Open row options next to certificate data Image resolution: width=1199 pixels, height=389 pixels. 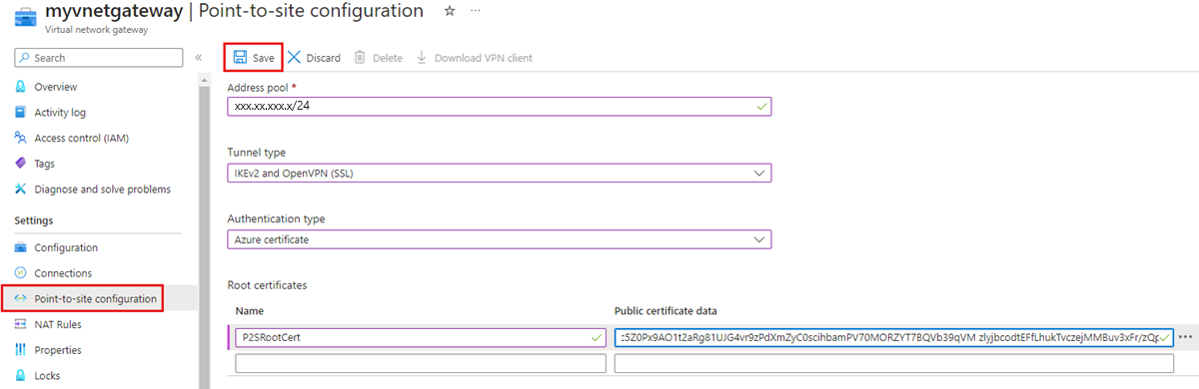pyautogui.click(x=1186, y=337)
